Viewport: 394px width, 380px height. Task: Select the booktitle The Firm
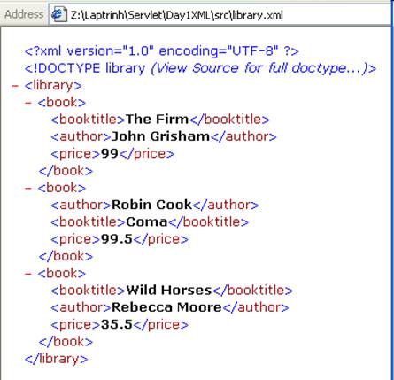(x=157, y=120)
